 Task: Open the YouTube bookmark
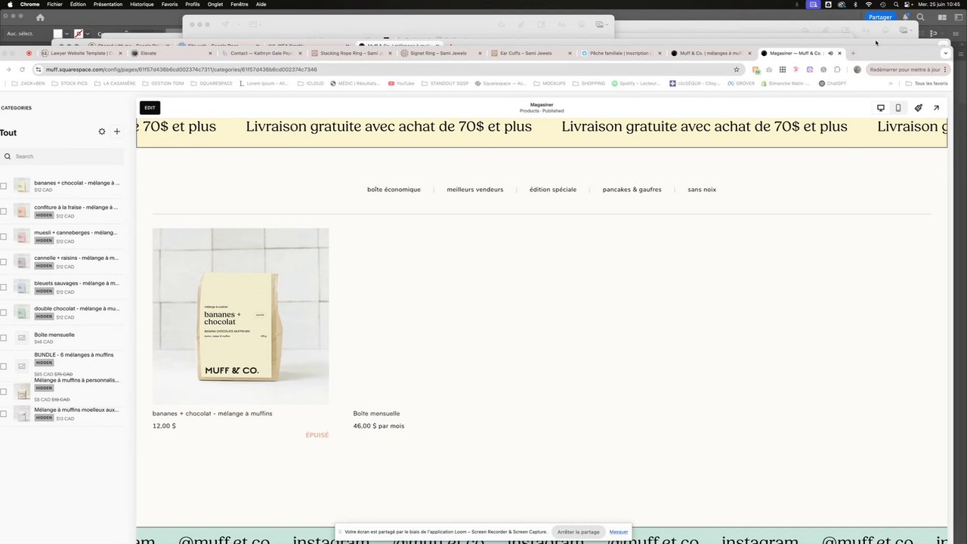[x=401, y=83]
